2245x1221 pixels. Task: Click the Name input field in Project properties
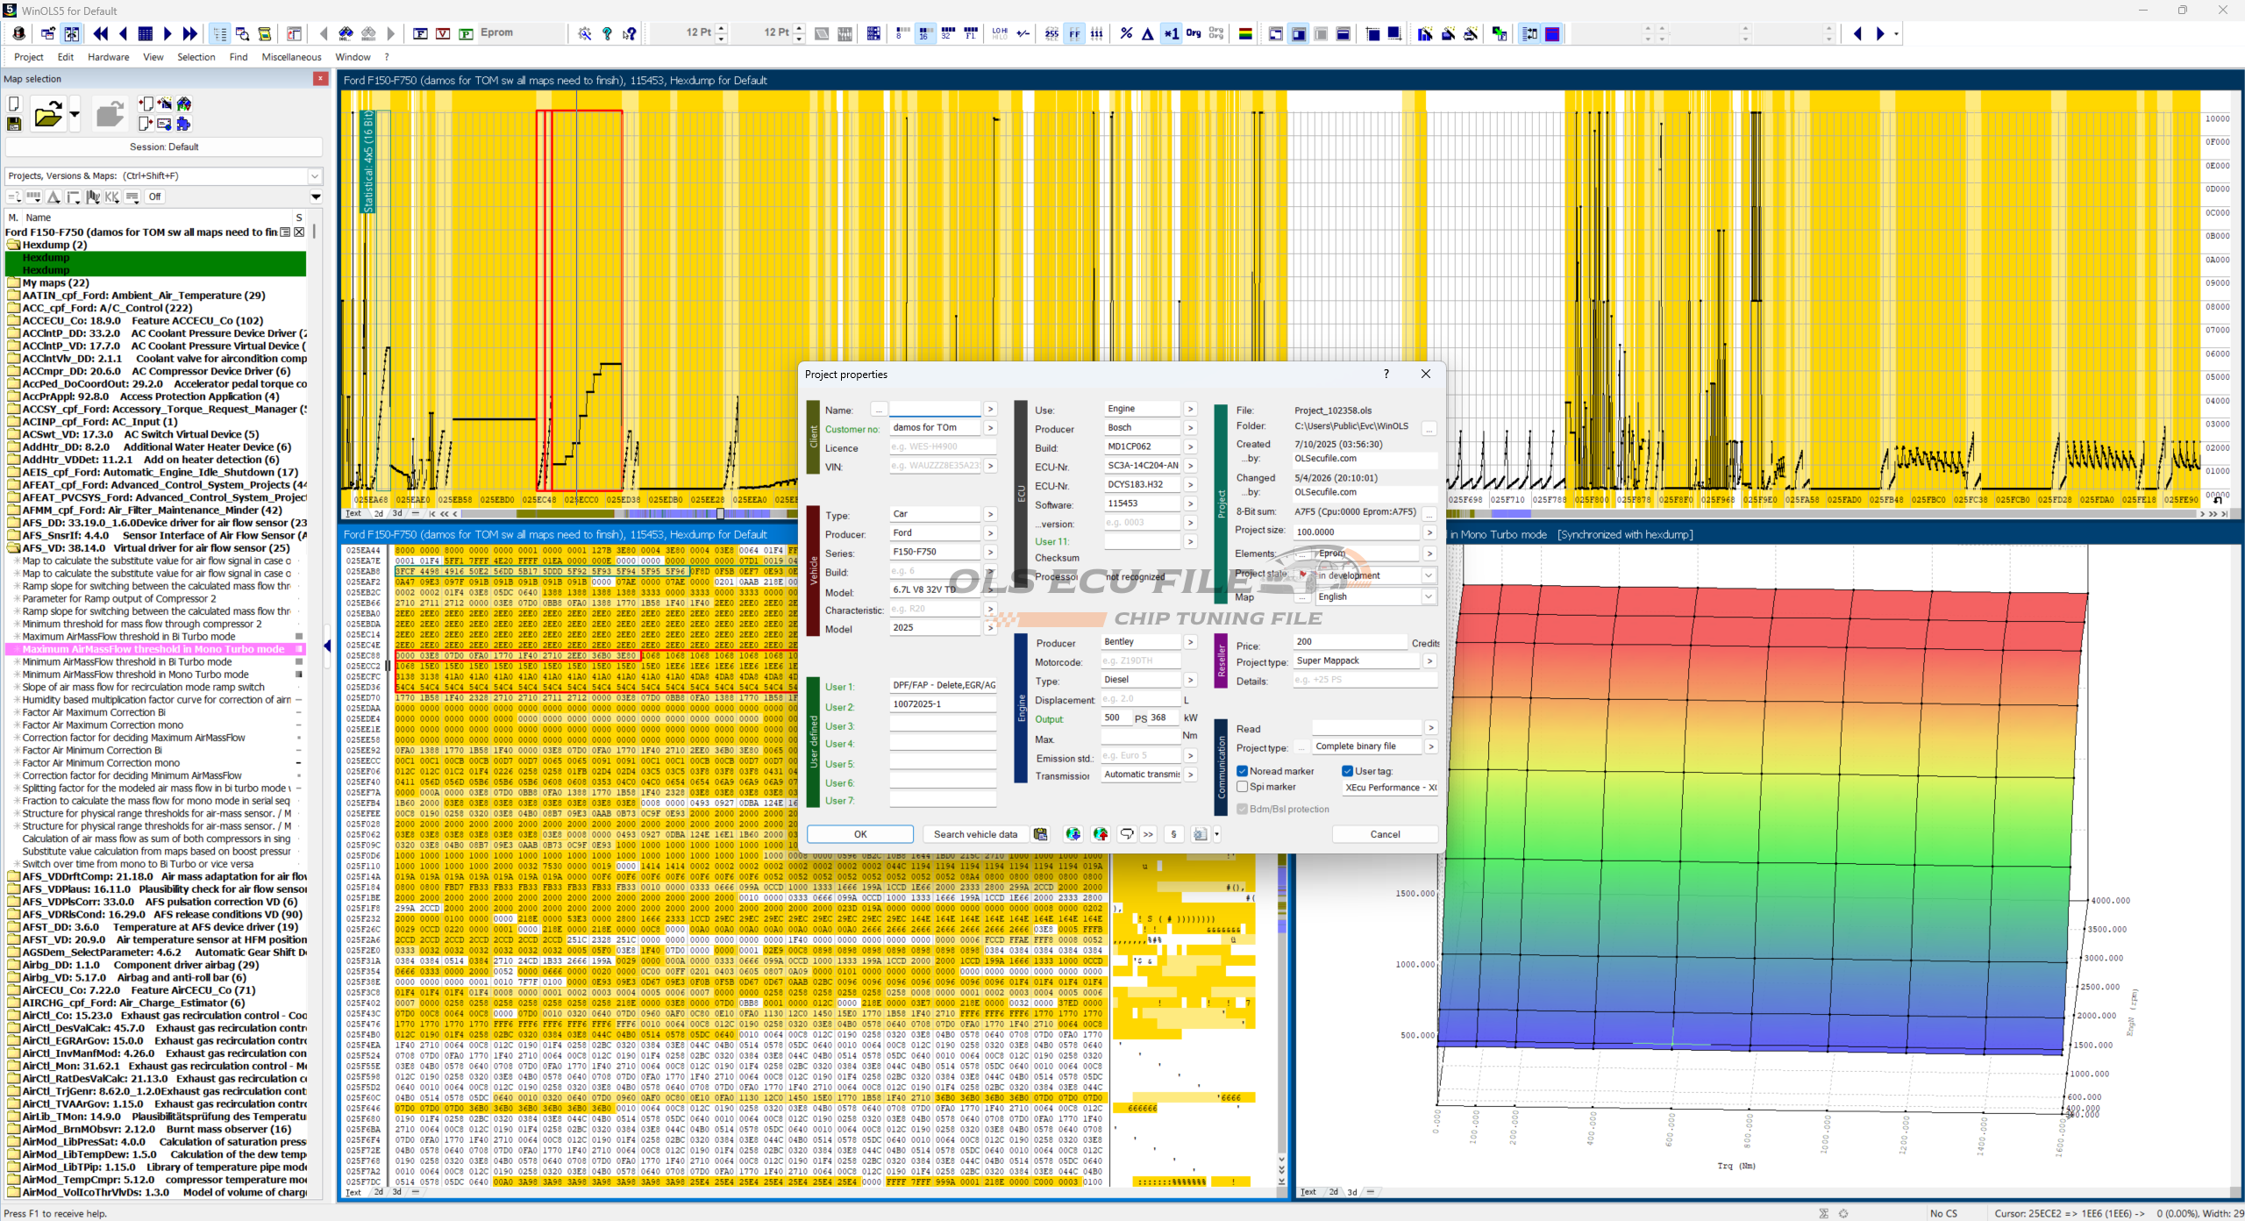(934, 410)
